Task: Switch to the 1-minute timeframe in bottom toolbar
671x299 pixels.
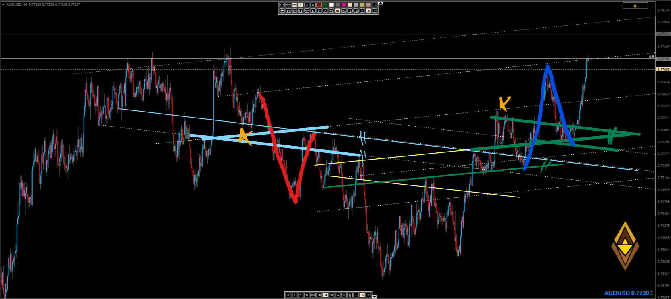Action: (295, 295)
